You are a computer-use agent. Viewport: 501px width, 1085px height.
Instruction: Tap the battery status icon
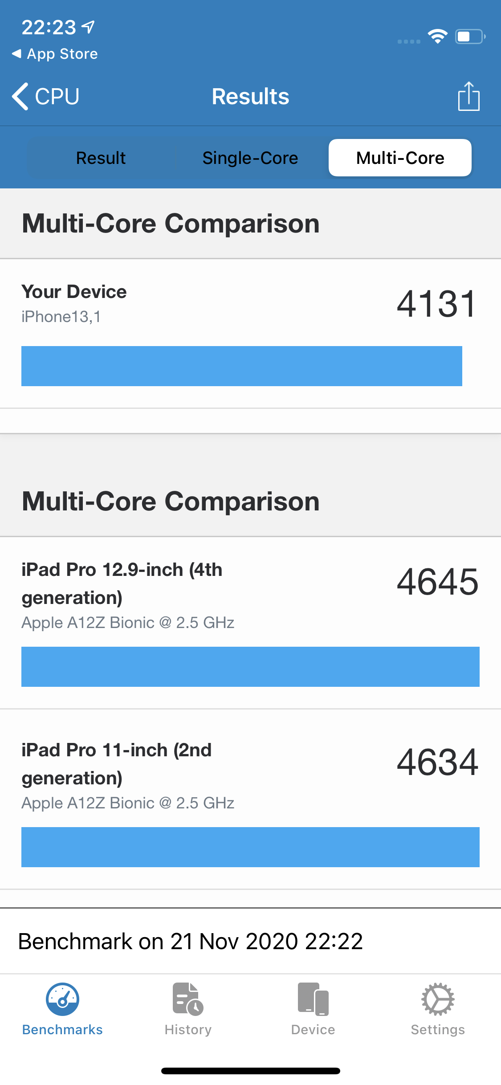pos(470,37)
